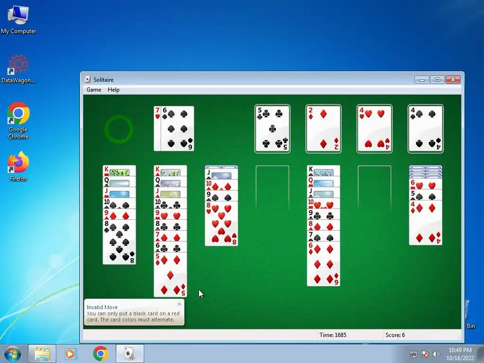The image size is (484, 363).
Task: Open Firefox desktop shortcut
Action: pos(18,166)
